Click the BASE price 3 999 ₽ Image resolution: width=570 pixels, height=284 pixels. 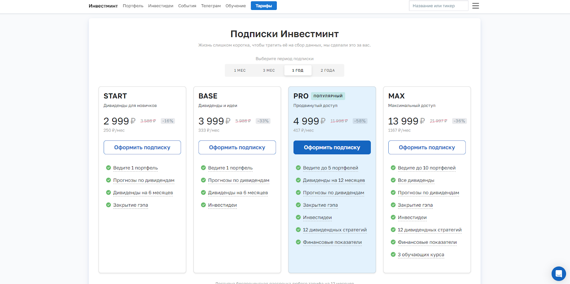[214, 121]
